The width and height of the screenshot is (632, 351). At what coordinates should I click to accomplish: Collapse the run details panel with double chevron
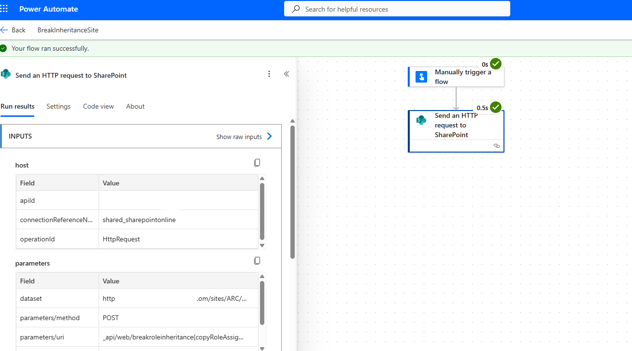(287, 74)
